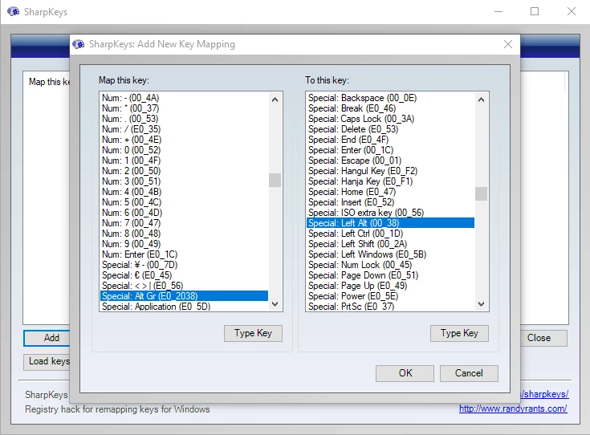Image resolution: width=590 pixels, height=435 pixels.
Task: Choose 'Special: Page Up (E0_49)' in right list
Action: click(391, 286)
